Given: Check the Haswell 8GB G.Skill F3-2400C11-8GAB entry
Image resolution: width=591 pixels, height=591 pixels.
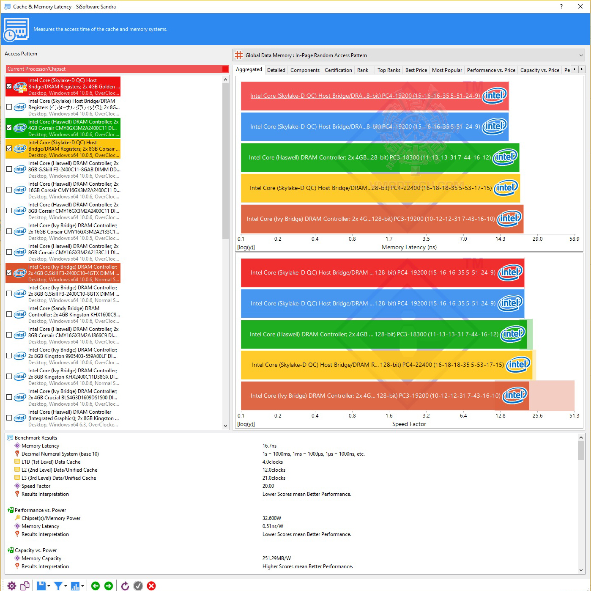Looking at the screenshot, I should (9, 169).
